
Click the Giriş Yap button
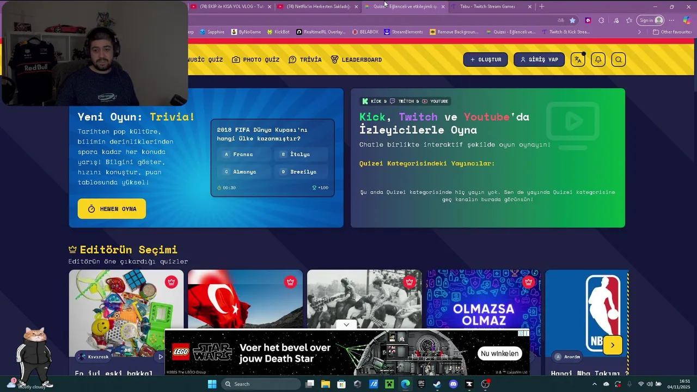coord(539,59)
